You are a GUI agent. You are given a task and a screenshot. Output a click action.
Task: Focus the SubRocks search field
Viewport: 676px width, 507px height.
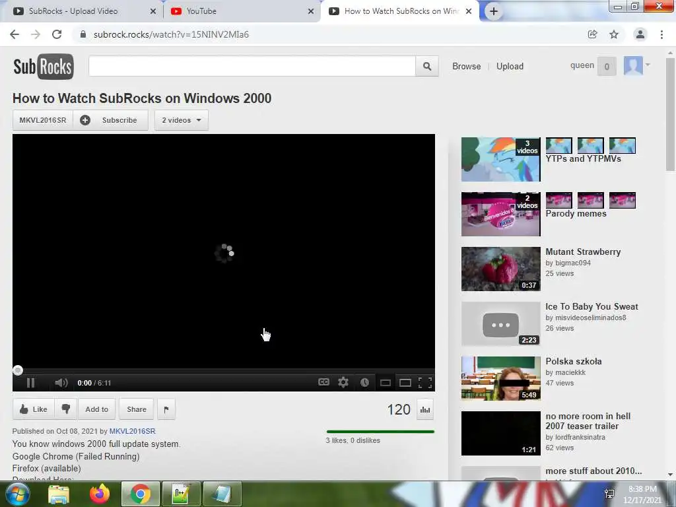(252, 66)
